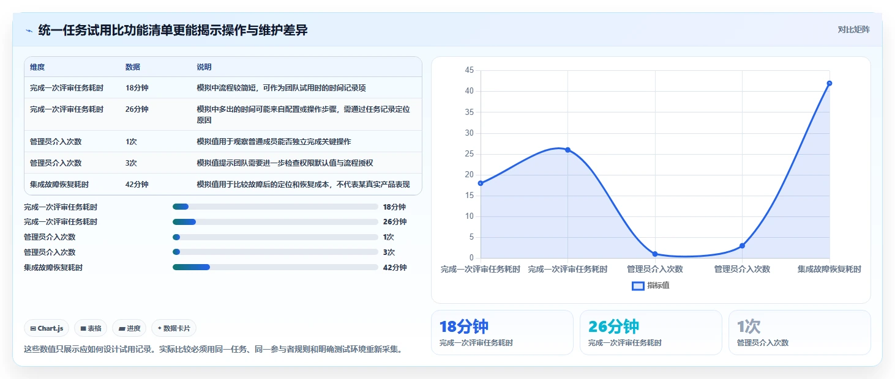Click the chart data point at value 18
This screenshot has width=895, height=379.
481,183
